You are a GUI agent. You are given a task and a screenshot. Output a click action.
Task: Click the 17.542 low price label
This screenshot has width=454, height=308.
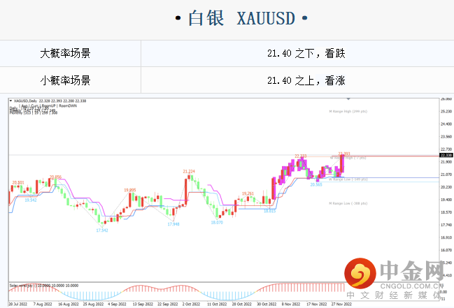pos(102,230)
